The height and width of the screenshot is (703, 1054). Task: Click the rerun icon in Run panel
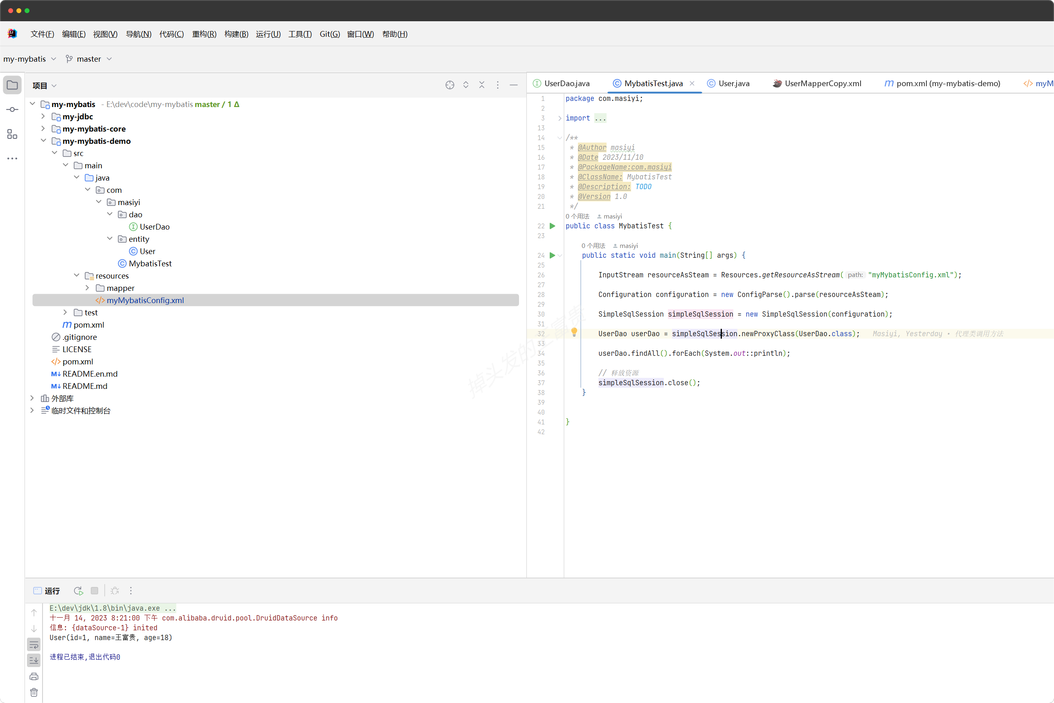(x=78, y=591)
